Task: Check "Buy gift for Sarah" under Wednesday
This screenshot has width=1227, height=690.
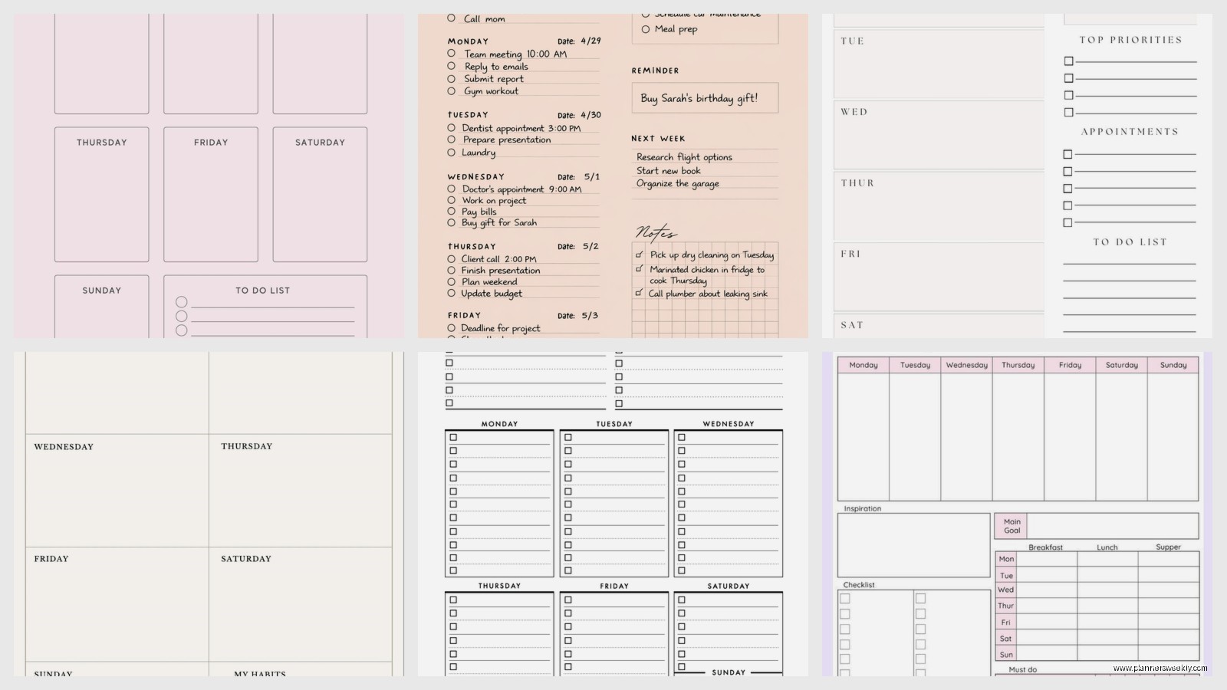Action: (x=450, y=222)
